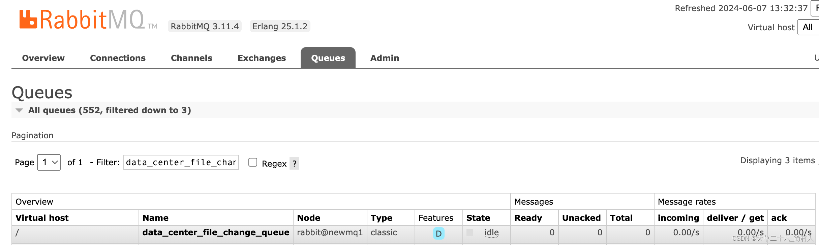
Task: Switch to the Exchanges tab
Action: tap(262, 58)
